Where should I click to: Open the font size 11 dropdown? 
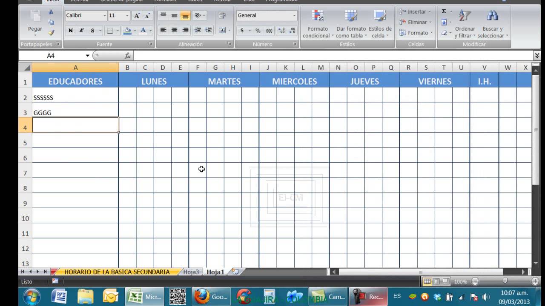127,16
